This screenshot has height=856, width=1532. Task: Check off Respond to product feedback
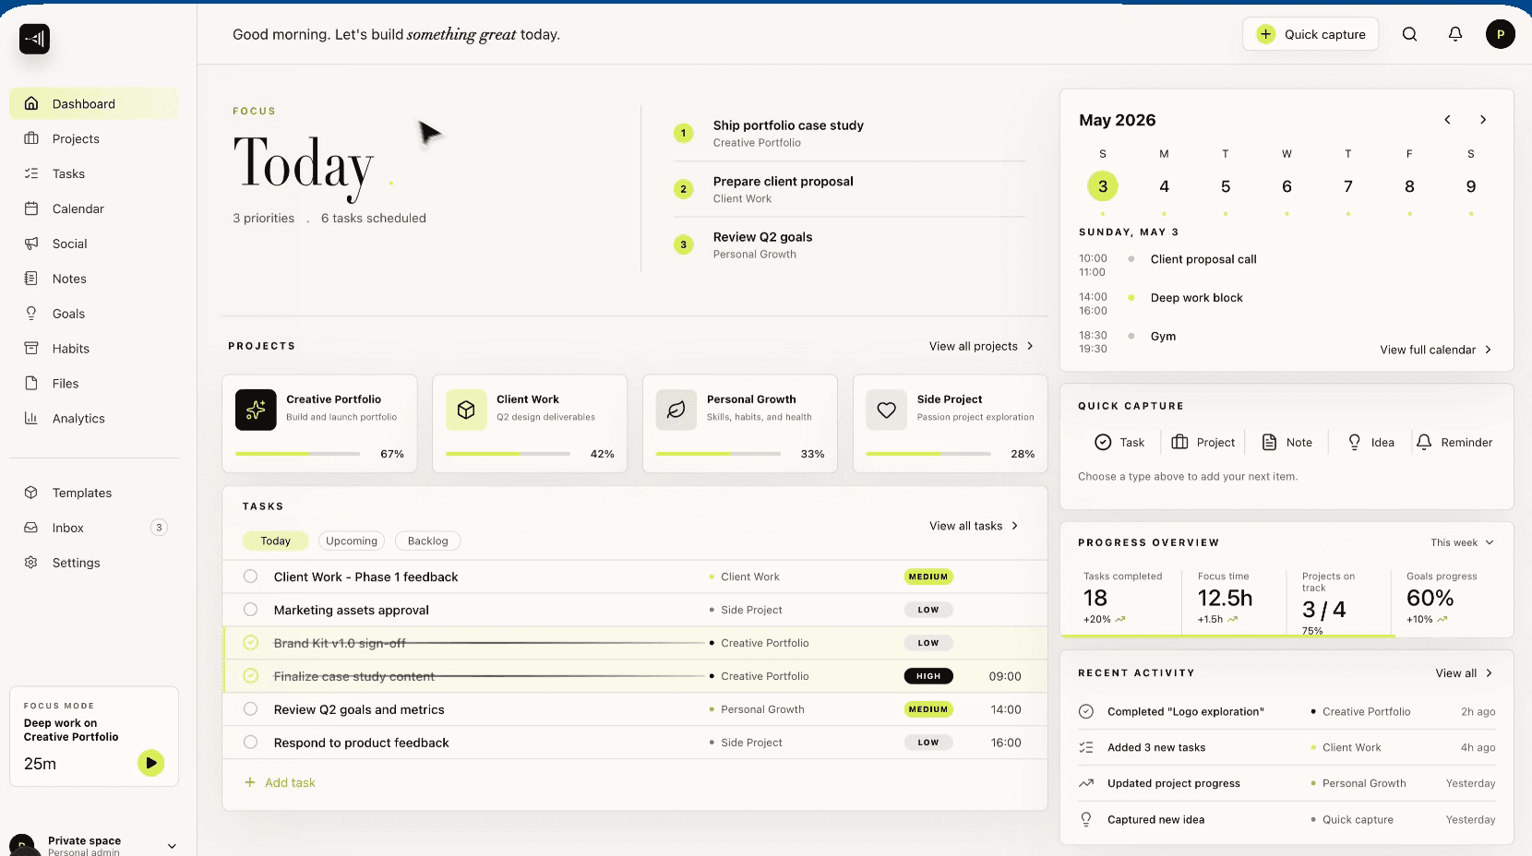click(x=250, y=743)
